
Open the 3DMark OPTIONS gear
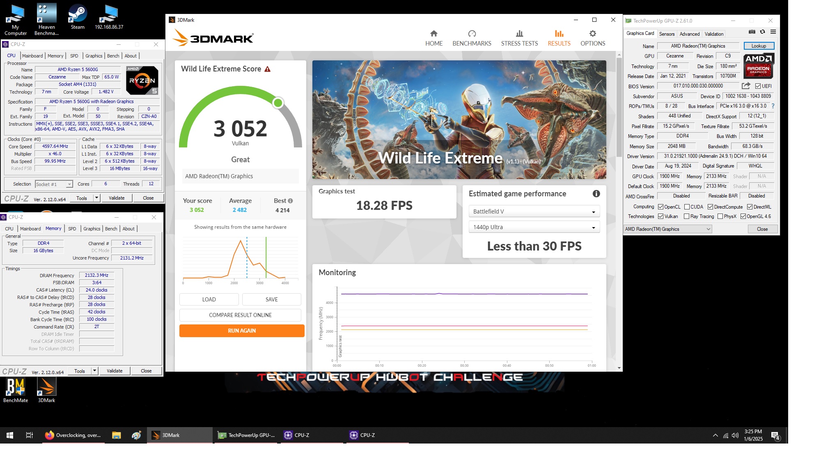592,38
